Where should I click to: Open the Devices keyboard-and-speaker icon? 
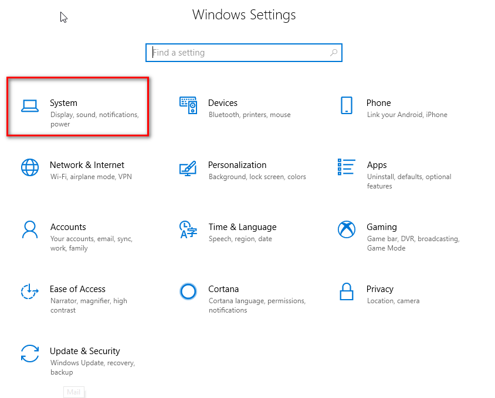tap(188, 105)
